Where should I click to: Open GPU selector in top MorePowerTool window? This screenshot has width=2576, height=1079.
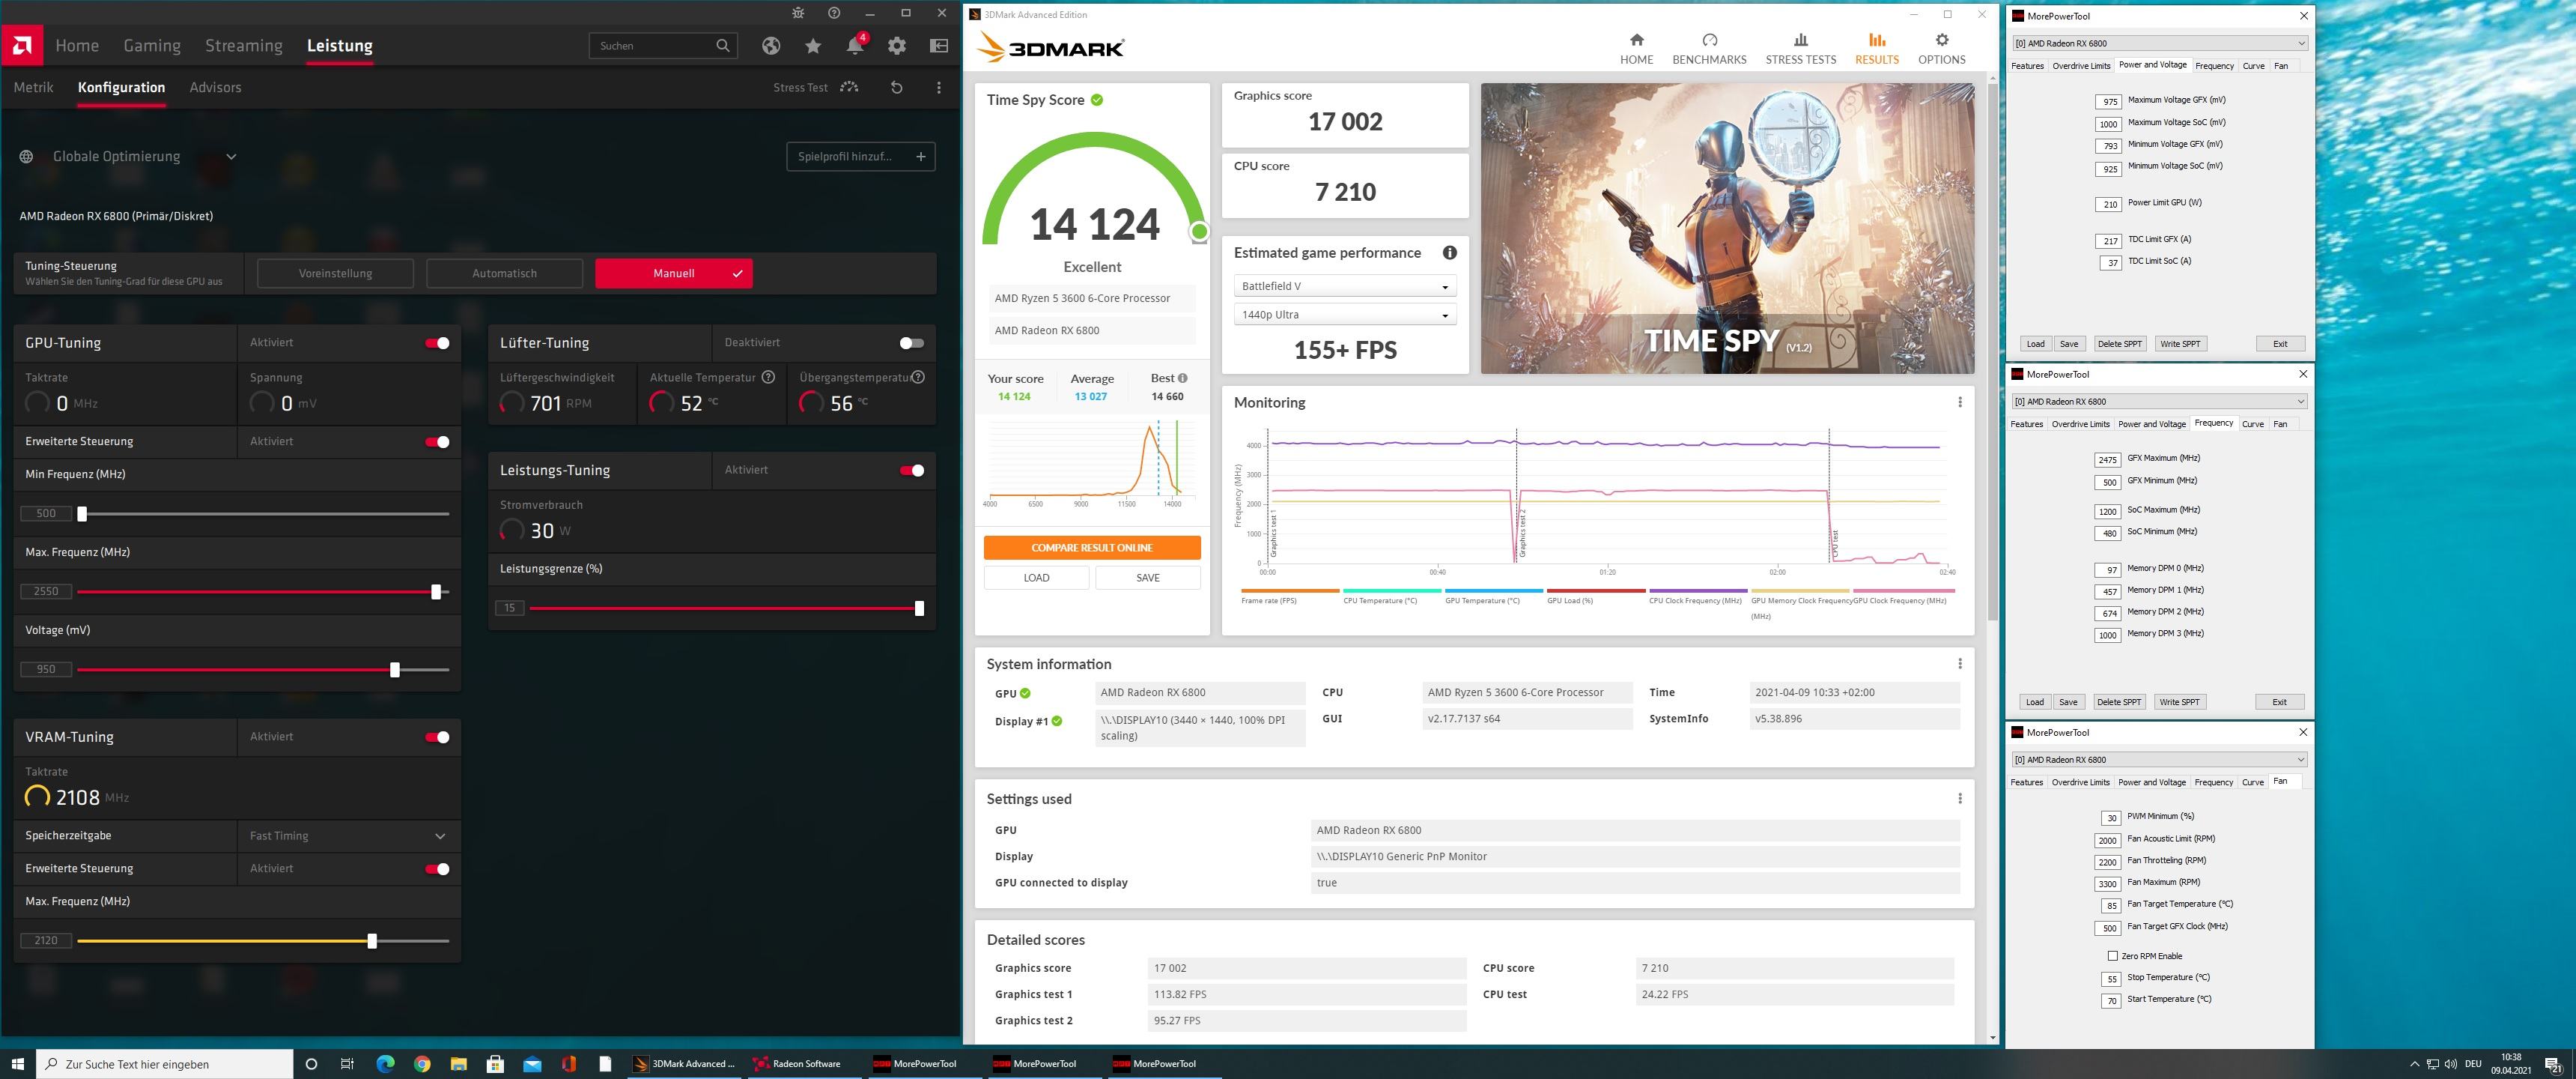click(2160, 43)
